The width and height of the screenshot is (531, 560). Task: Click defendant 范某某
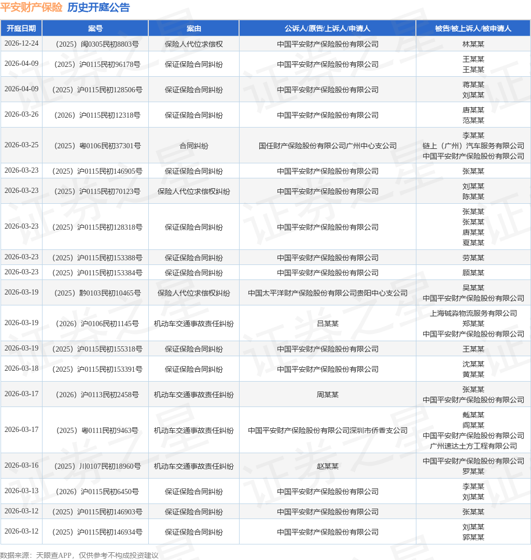[473, 120]
